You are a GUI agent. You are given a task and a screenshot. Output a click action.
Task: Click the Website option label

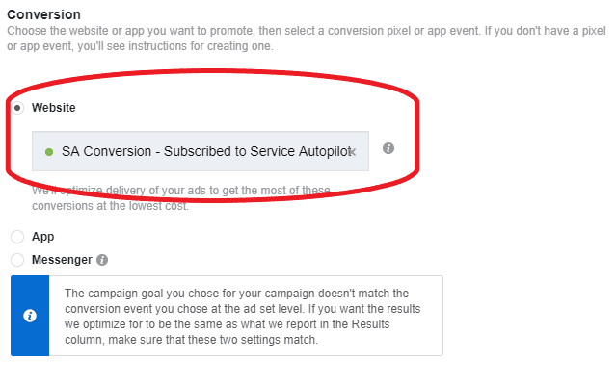pyautogui.click(x=53, y=108)
